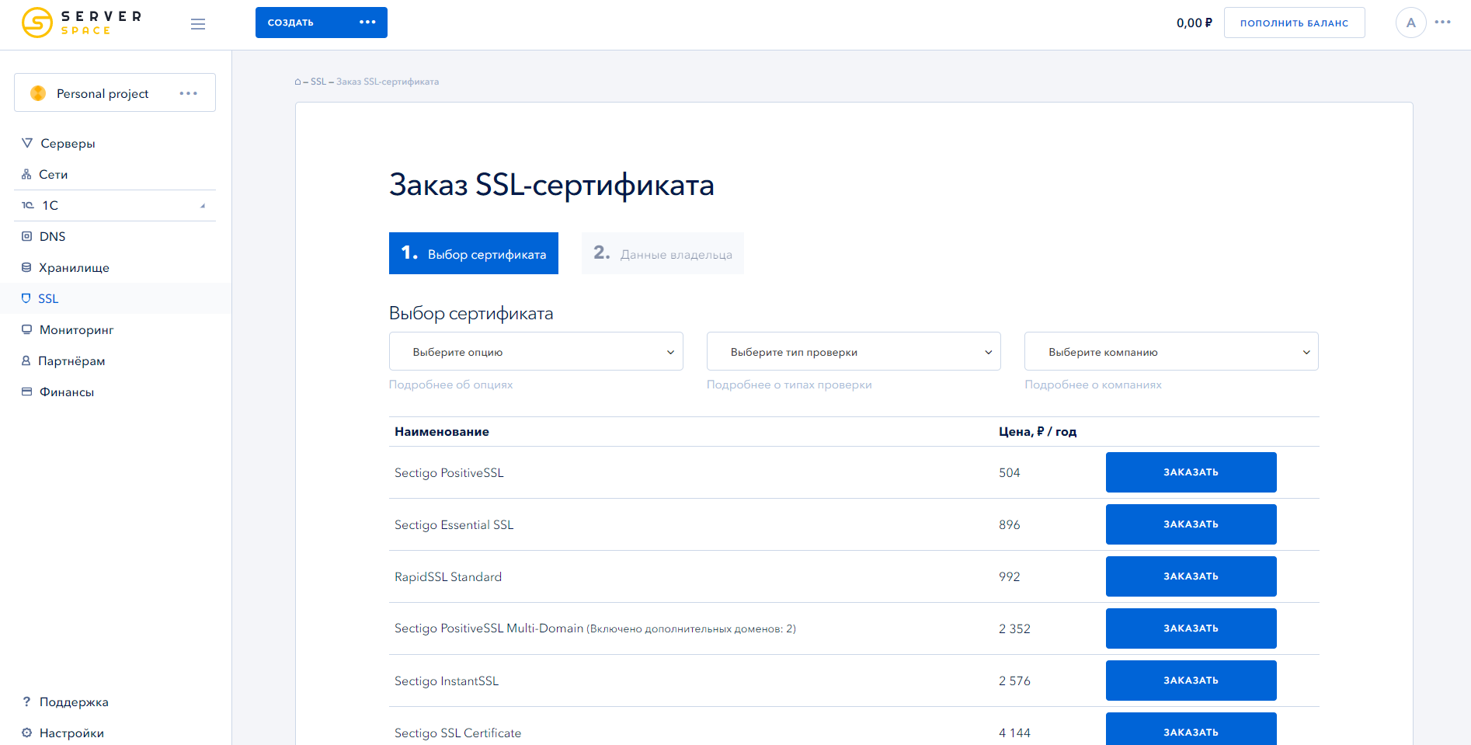
Task: Order RapidSSL Standard certificate
Action: tap(1191, 576)
